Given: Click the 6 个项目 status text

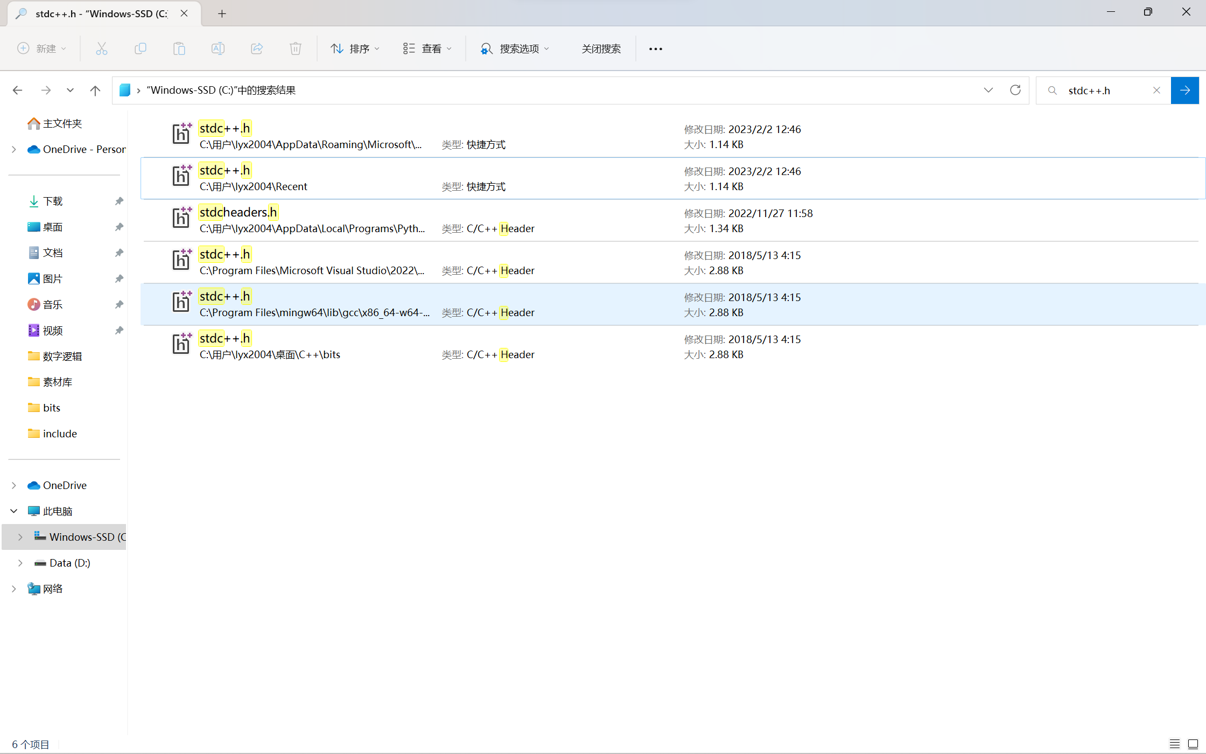Looking at the screenshot, I should click(31, 744).
